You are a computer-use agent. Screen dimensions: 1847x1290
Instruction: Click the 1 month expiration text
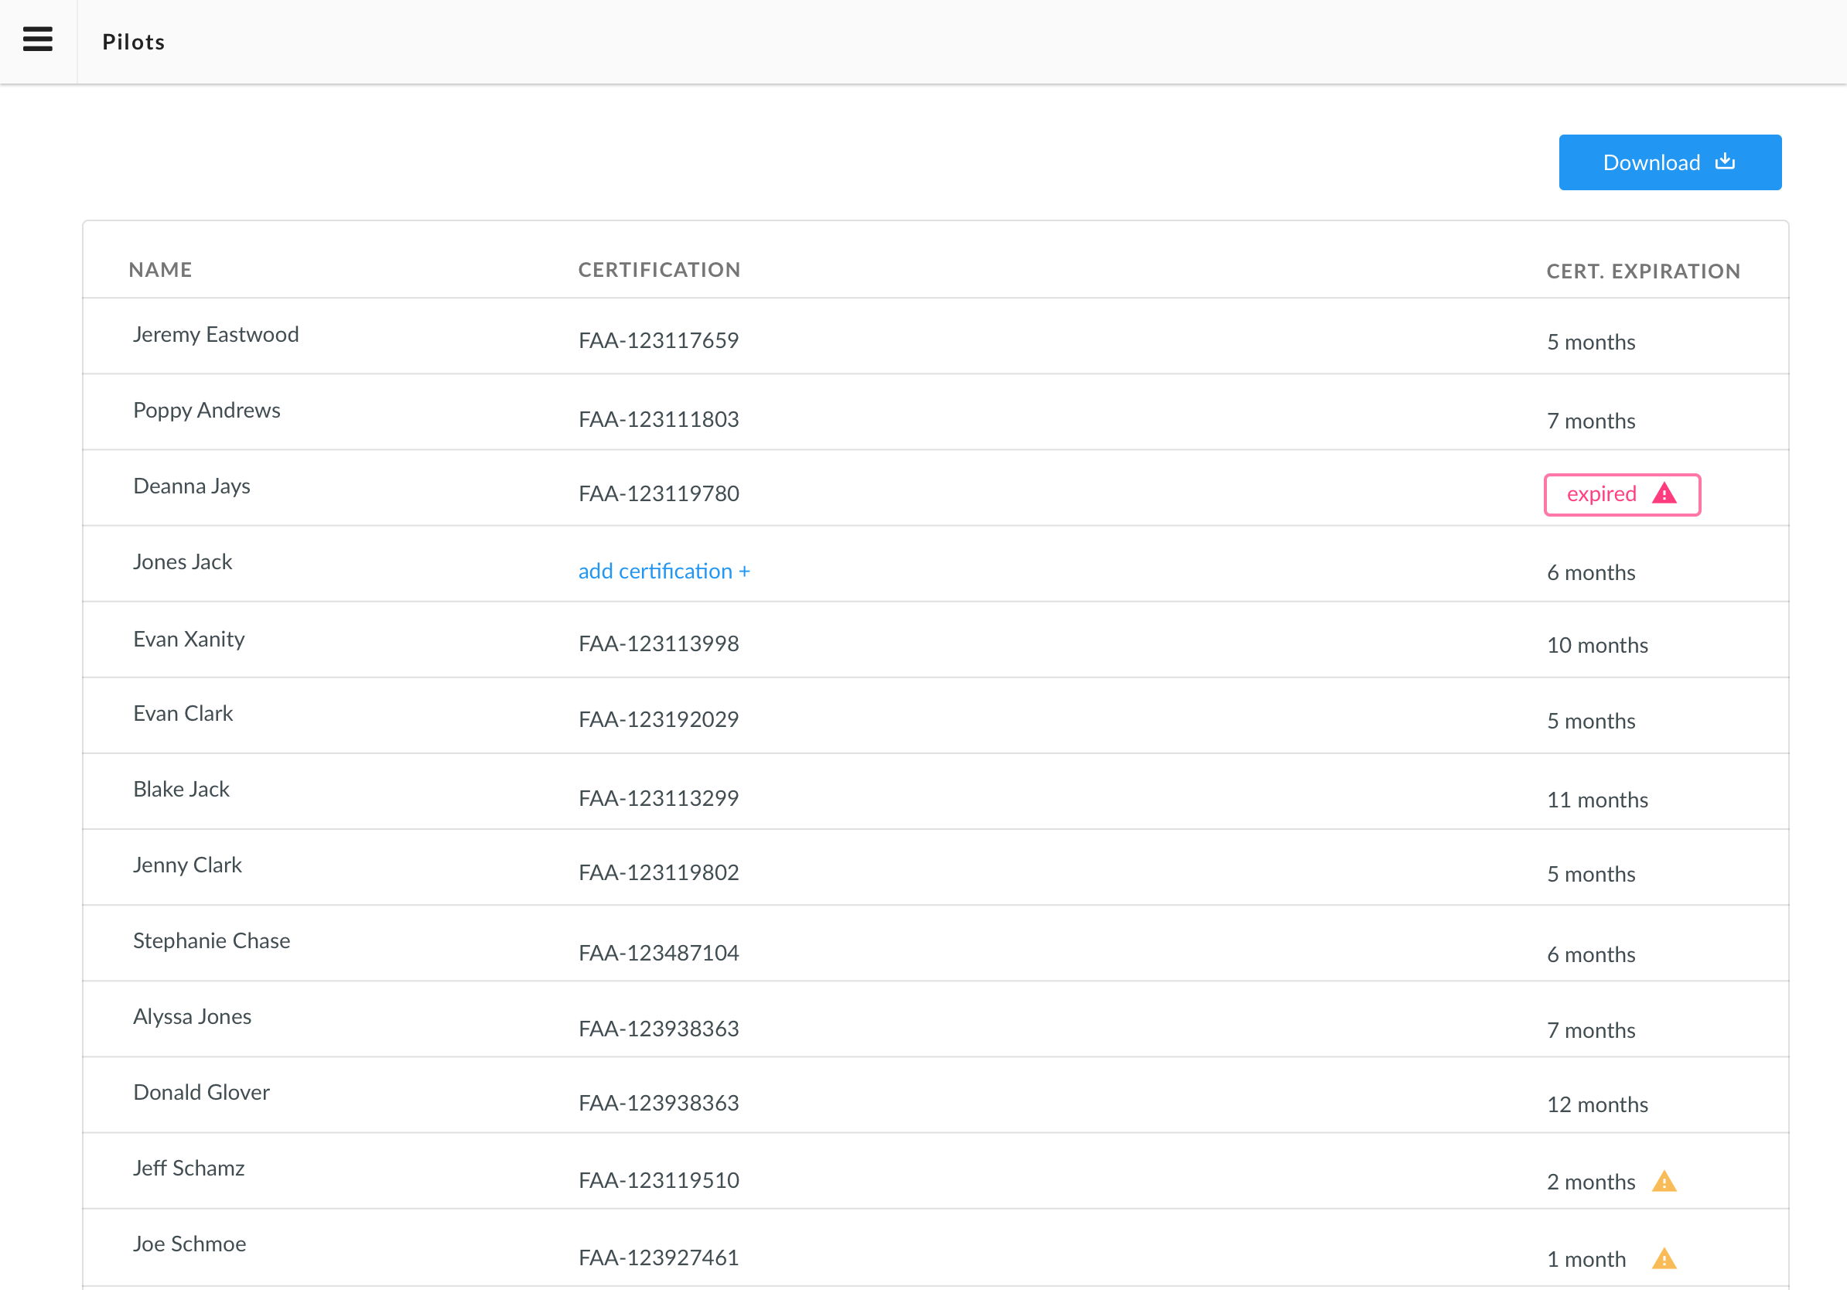pyautogui.click(x=1586, y=1258)
